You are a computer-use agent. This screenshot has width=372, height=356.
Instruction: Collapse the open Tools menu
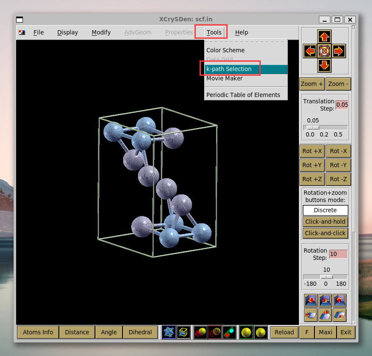[x=214, y=32]
